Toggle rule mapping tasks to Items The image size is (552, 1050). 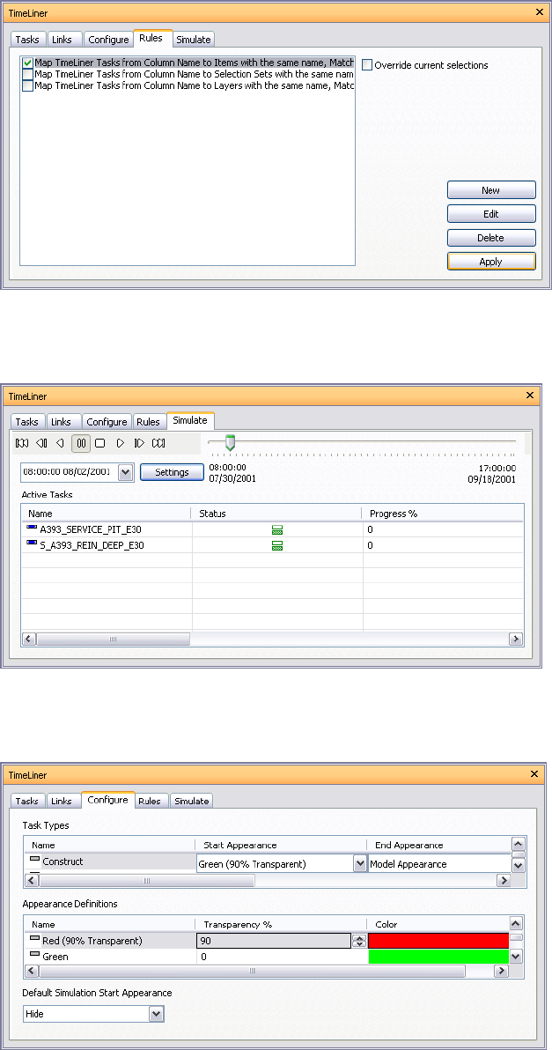coord(27,63)
